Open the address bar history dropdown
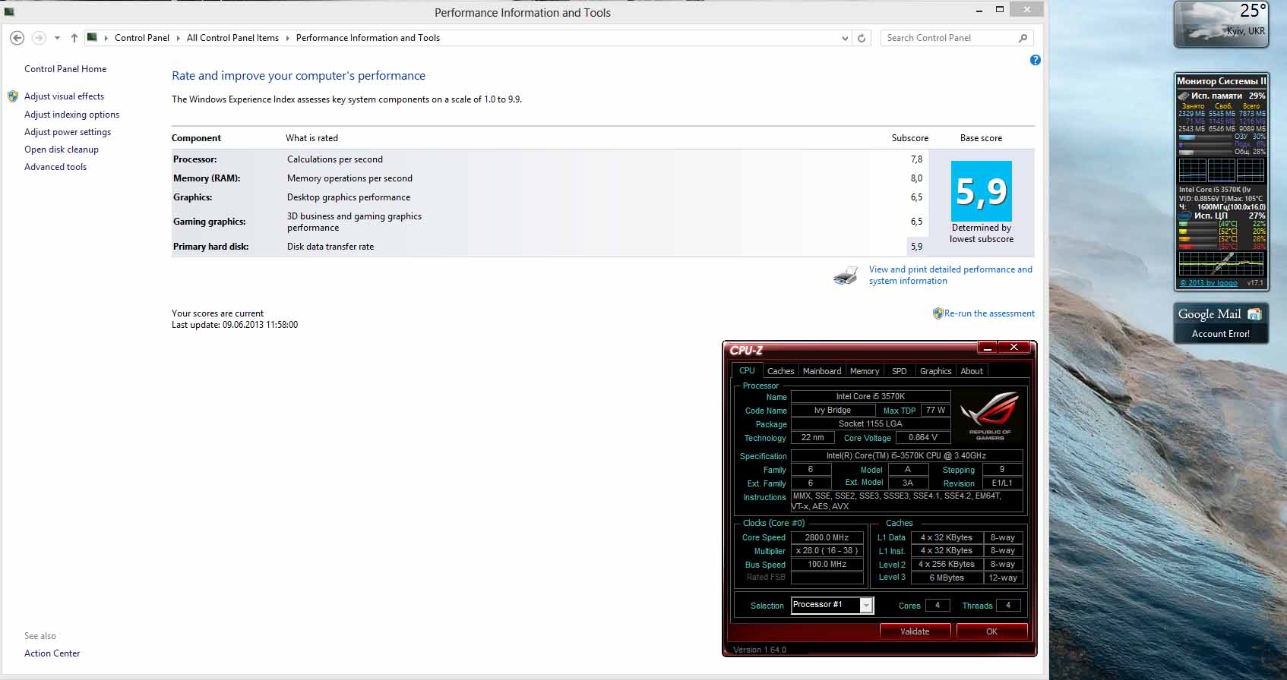The width and height of the screenshot is (1287, 680). click(846, 38)
